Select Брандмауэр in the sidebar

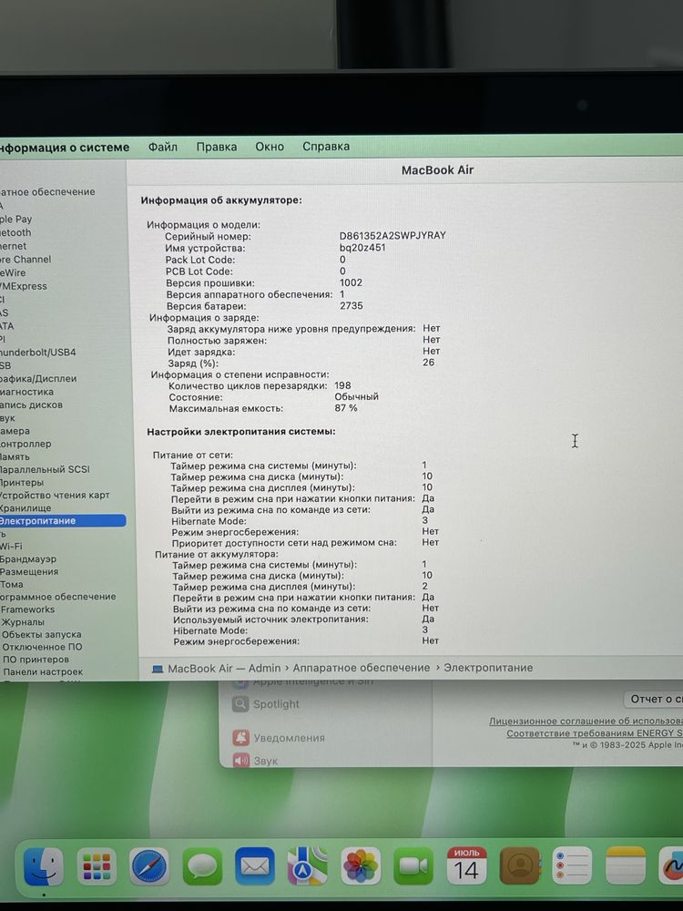pyautogui.click(x=28, y=559)
